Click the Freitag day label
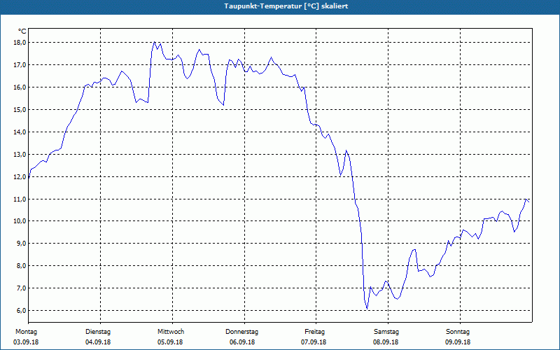560x350 pixels. click(x=314, y=332)
